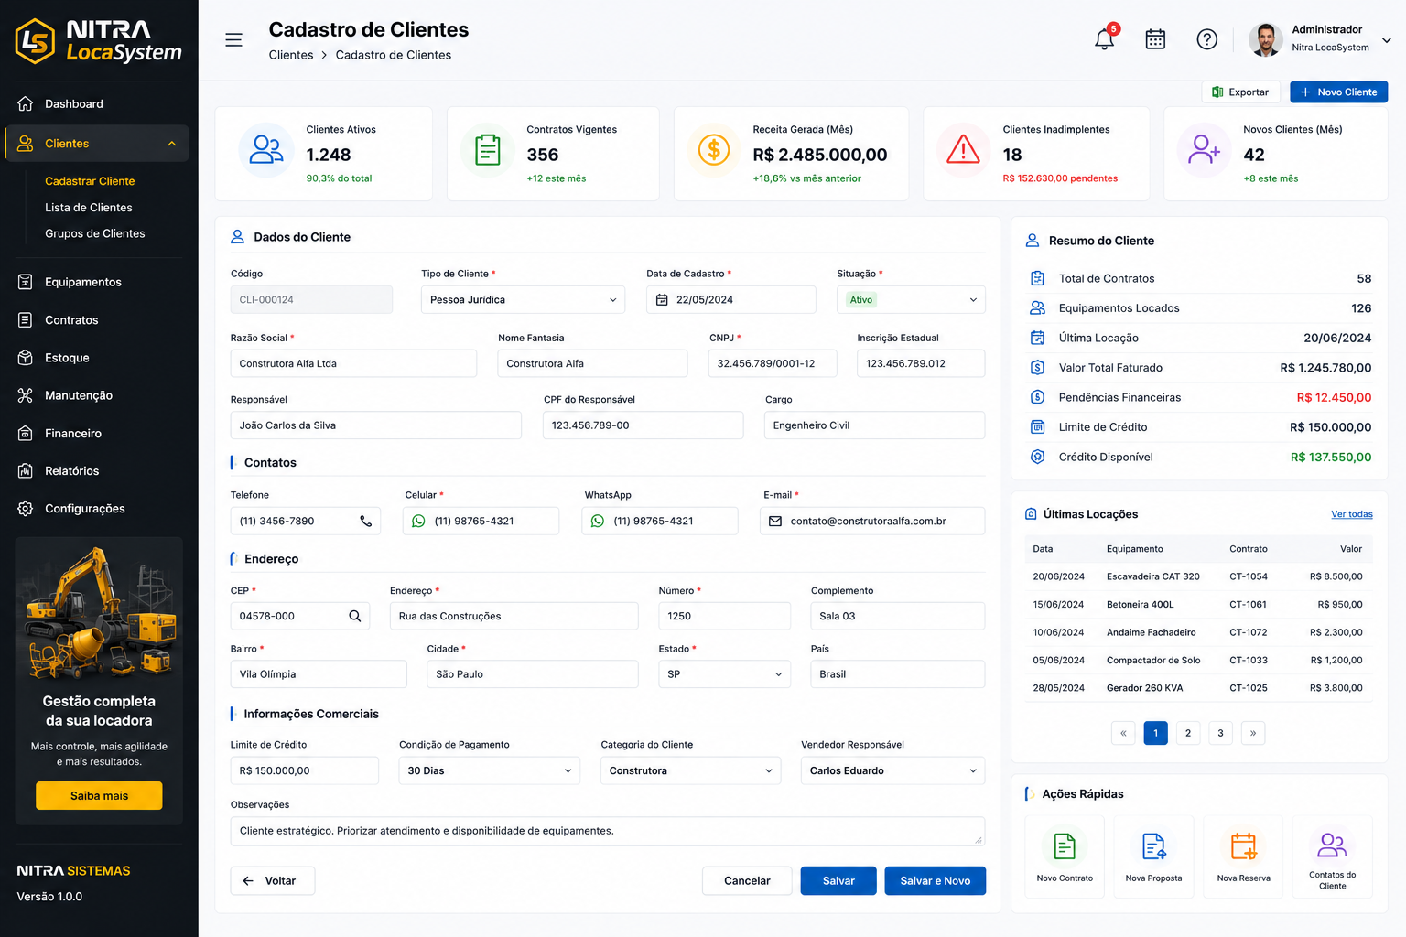Screen dimensions: 1406x937
Task: Click the Ver todas link
Action: 1352,514
